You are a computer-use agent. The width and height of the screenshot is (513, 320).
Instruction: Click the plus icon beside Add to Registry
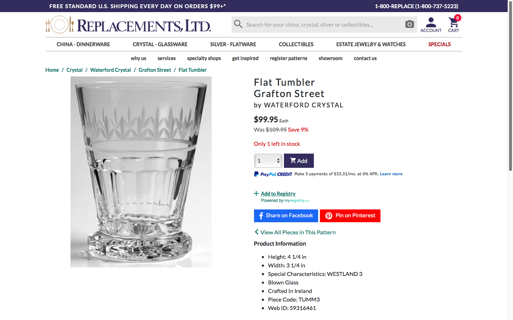(256, 193)
